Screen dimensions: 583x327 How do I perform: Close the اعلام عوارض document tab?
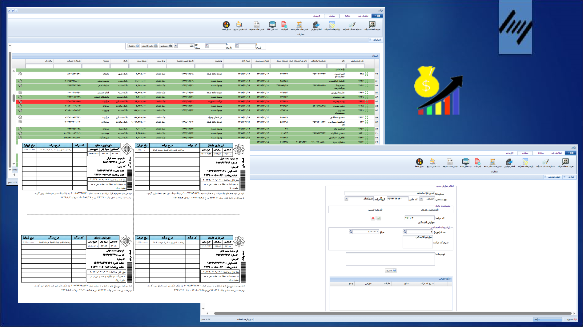(x=545, y=177)
